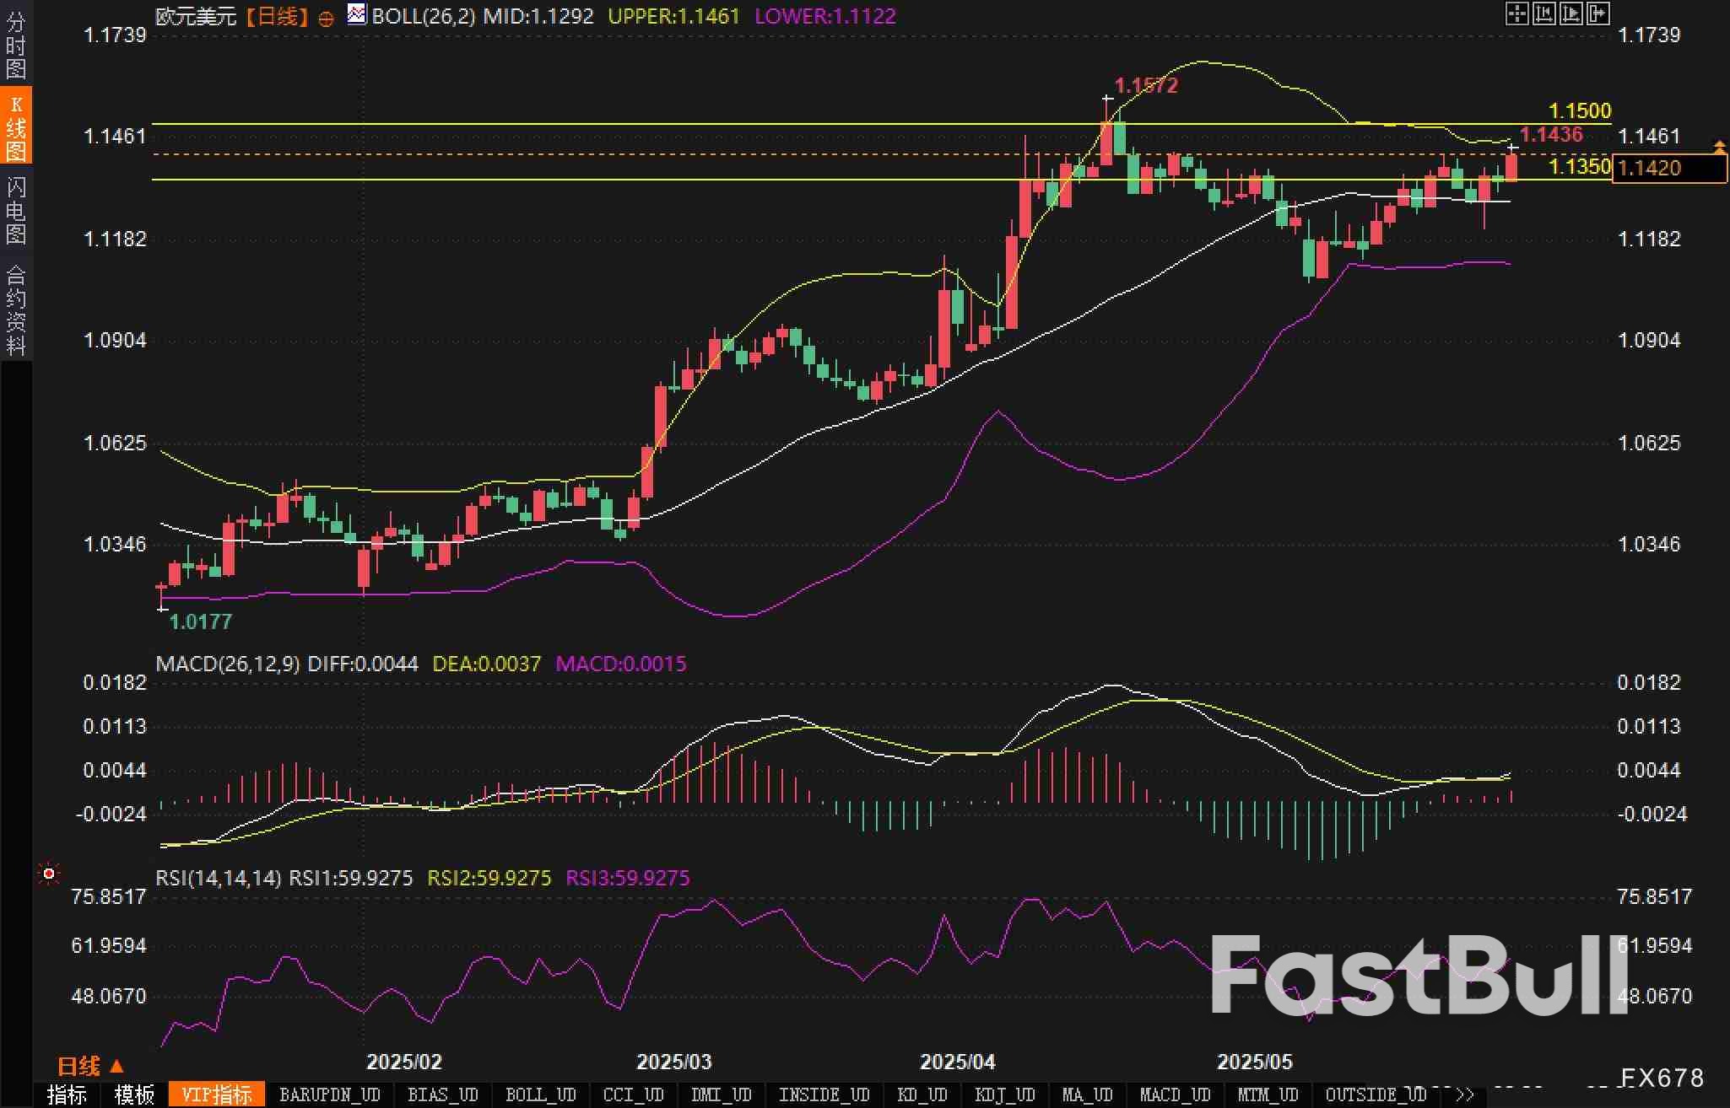Toggle the MACD_UD indicator at bottom bar
Screen dimensions: 1730x1108
[x=1175, y=1095]
